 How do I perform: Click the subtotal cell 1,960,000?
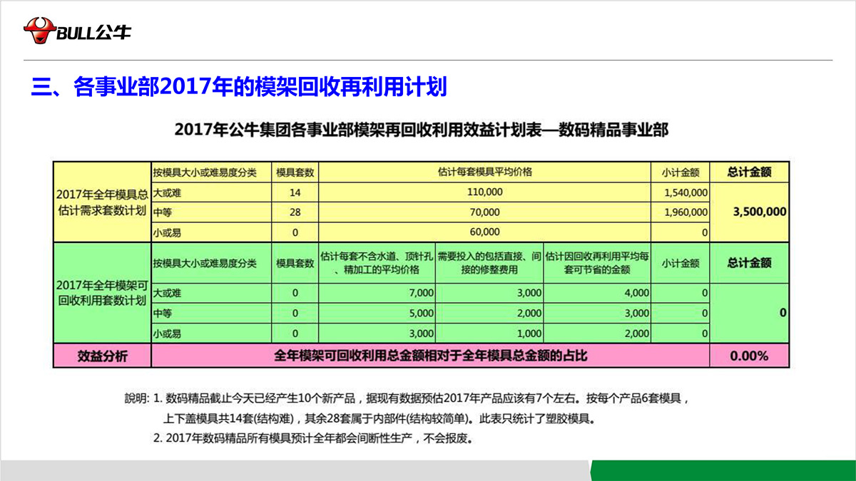point(681,212)
